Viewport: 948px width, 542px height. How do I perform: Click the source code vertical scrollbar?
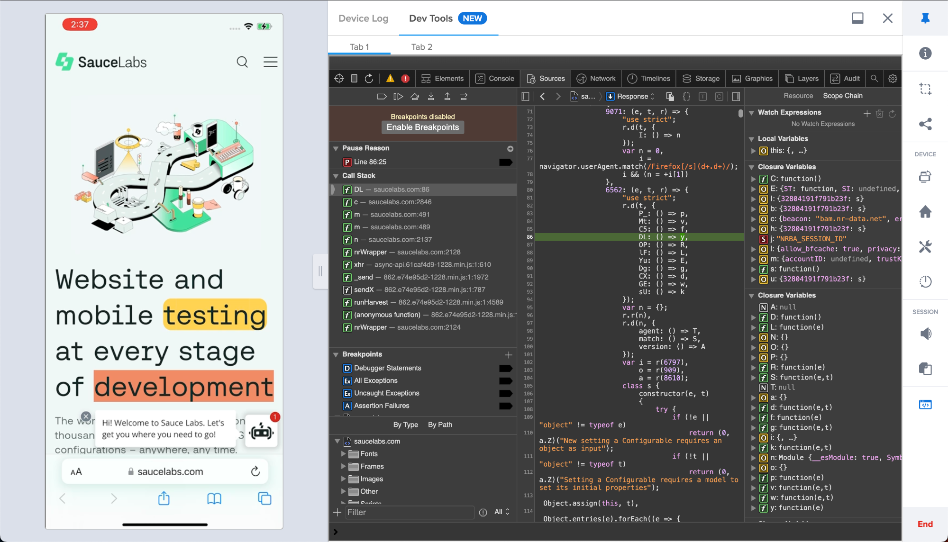[740, 113]
